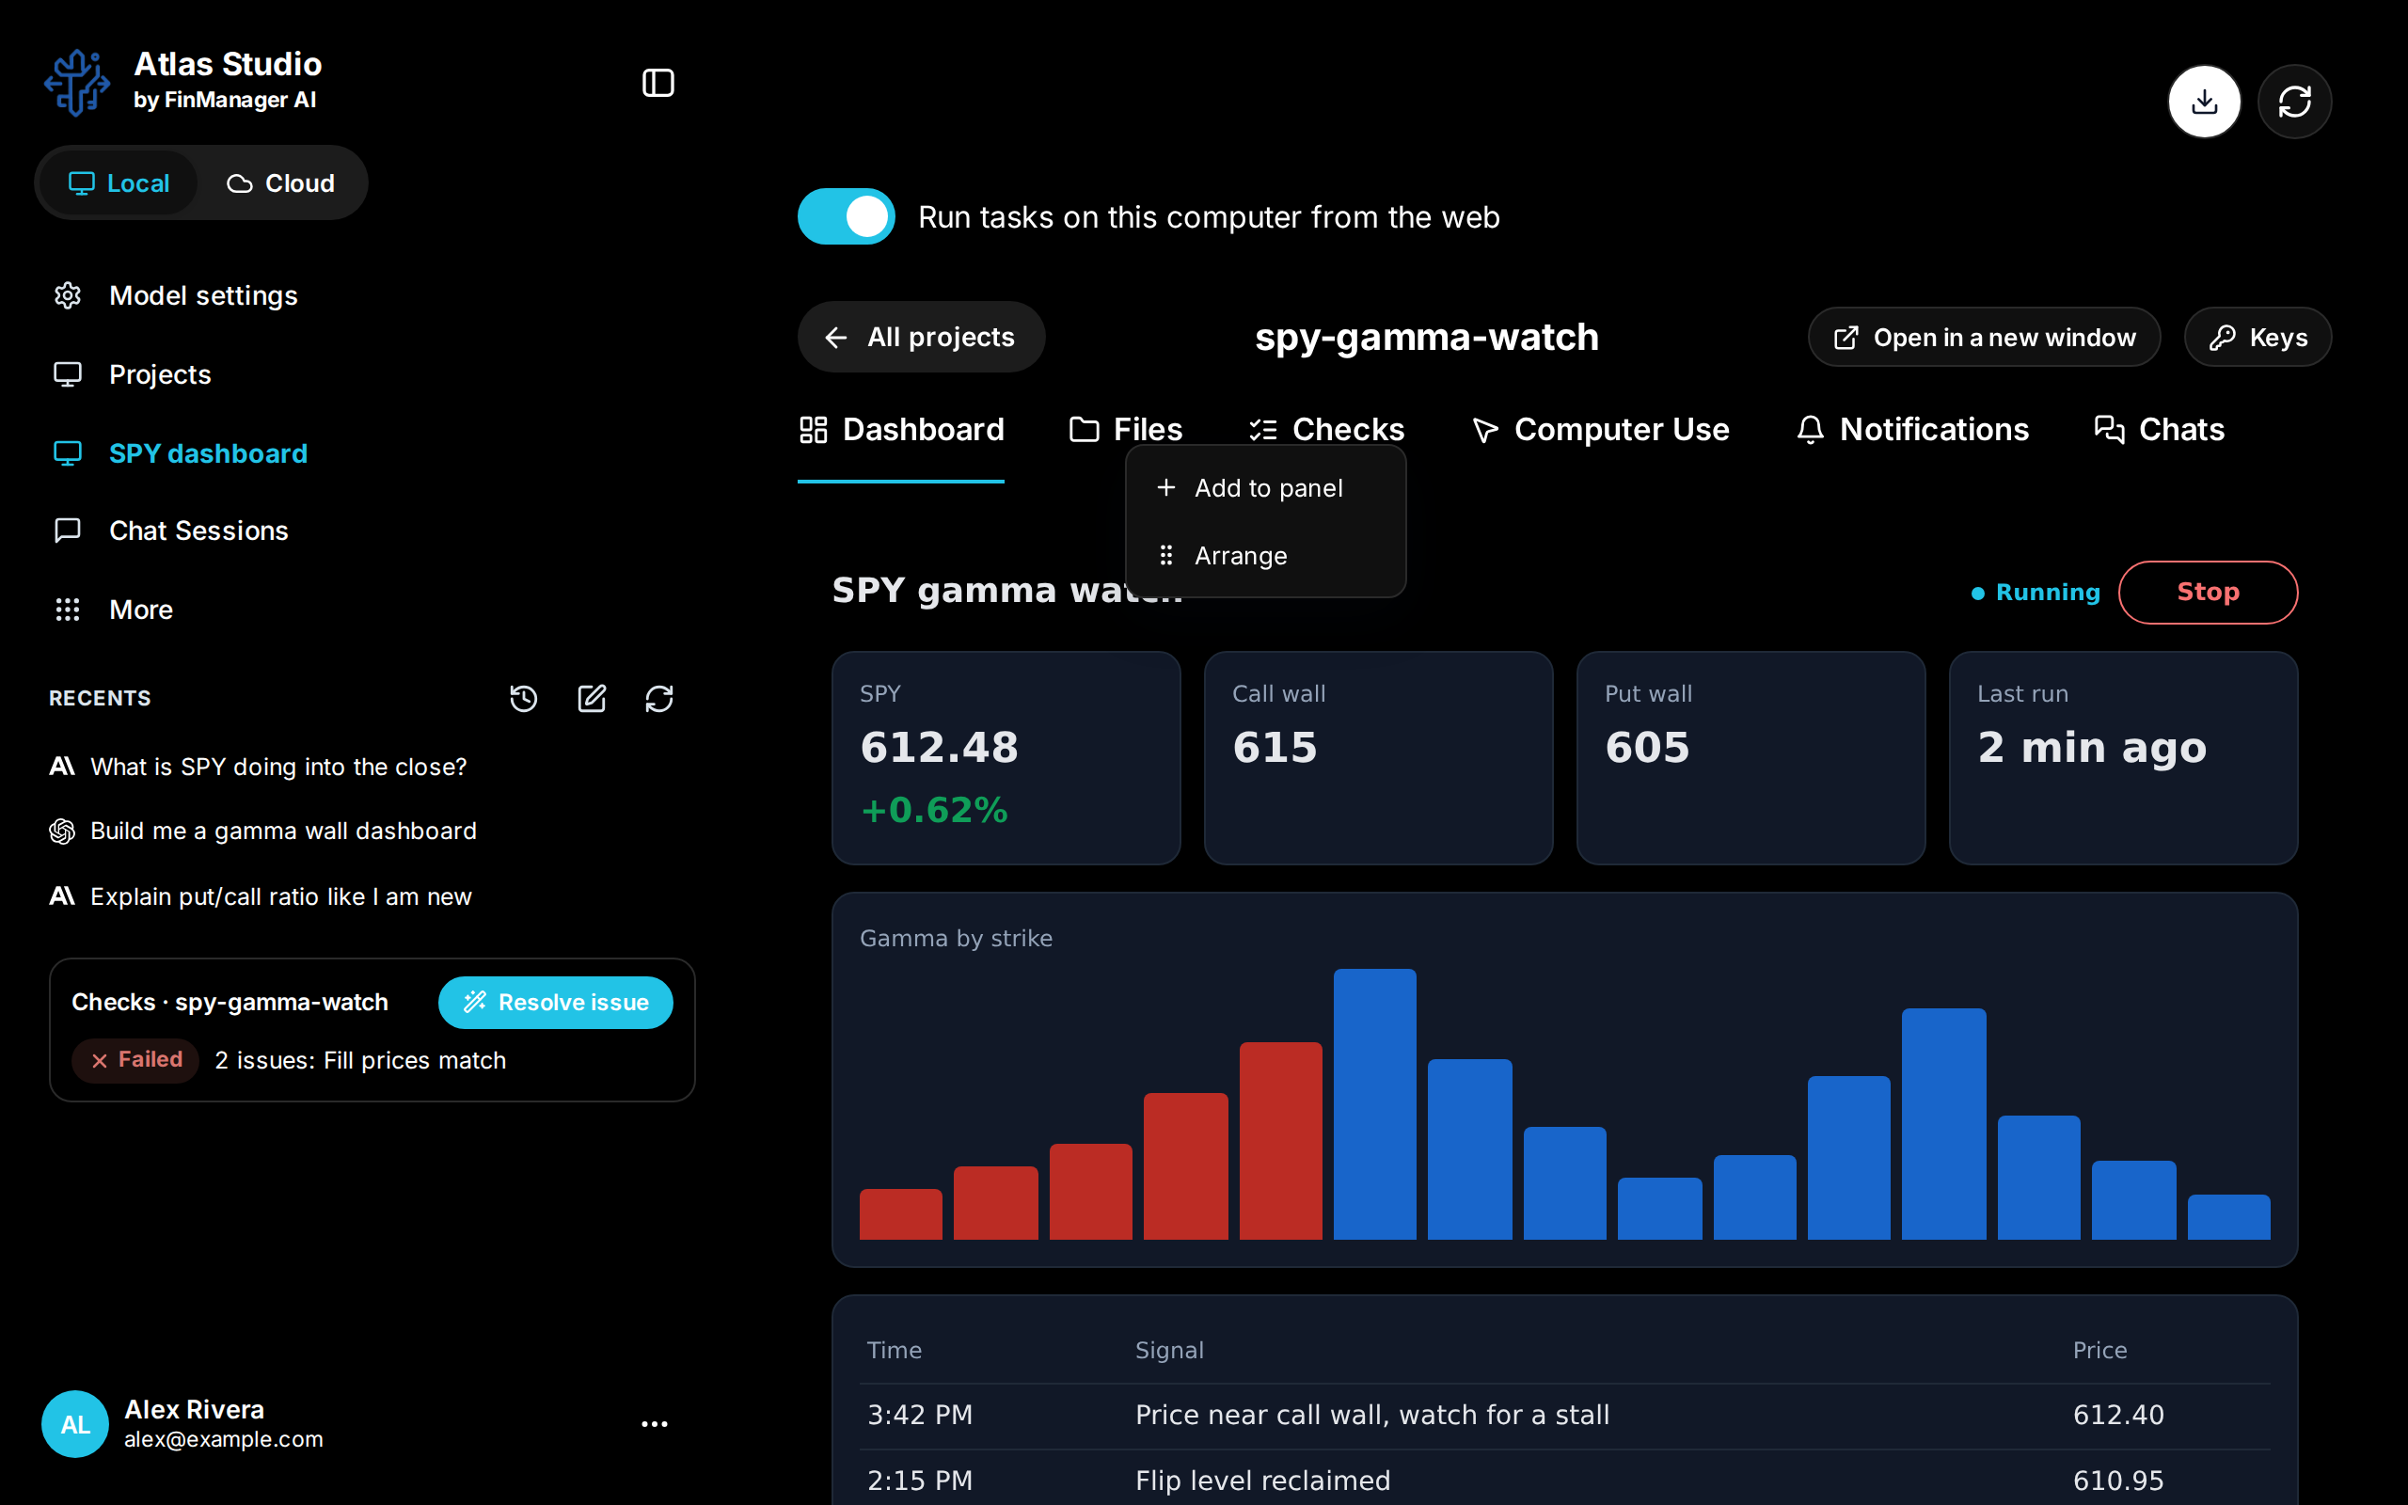This screenshot has width=2408, height=1505.
Task: Open Alex Rivera account options dots
Action: 655,1424
